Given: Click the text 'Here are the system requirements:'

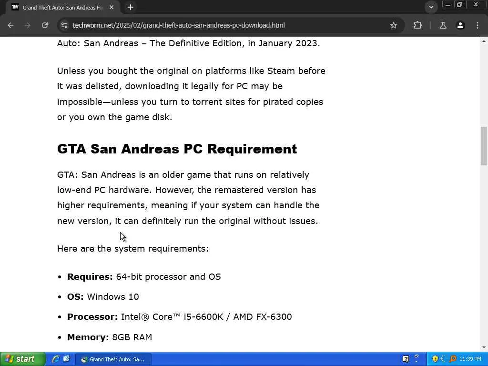Looking at the screenshot, I should (x=133, y=249).
